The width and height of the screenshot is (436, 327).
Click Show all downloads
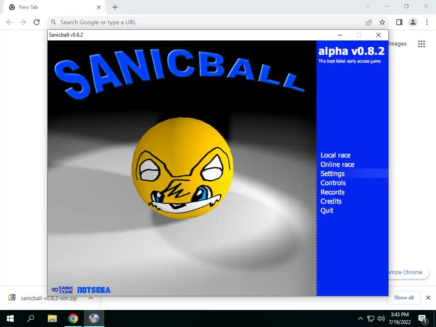(x=404, y=298)
